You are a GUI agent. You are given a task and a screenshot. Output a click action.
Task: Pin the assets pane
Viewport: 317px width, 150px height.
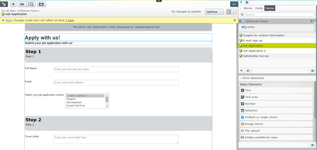point(241,2)
